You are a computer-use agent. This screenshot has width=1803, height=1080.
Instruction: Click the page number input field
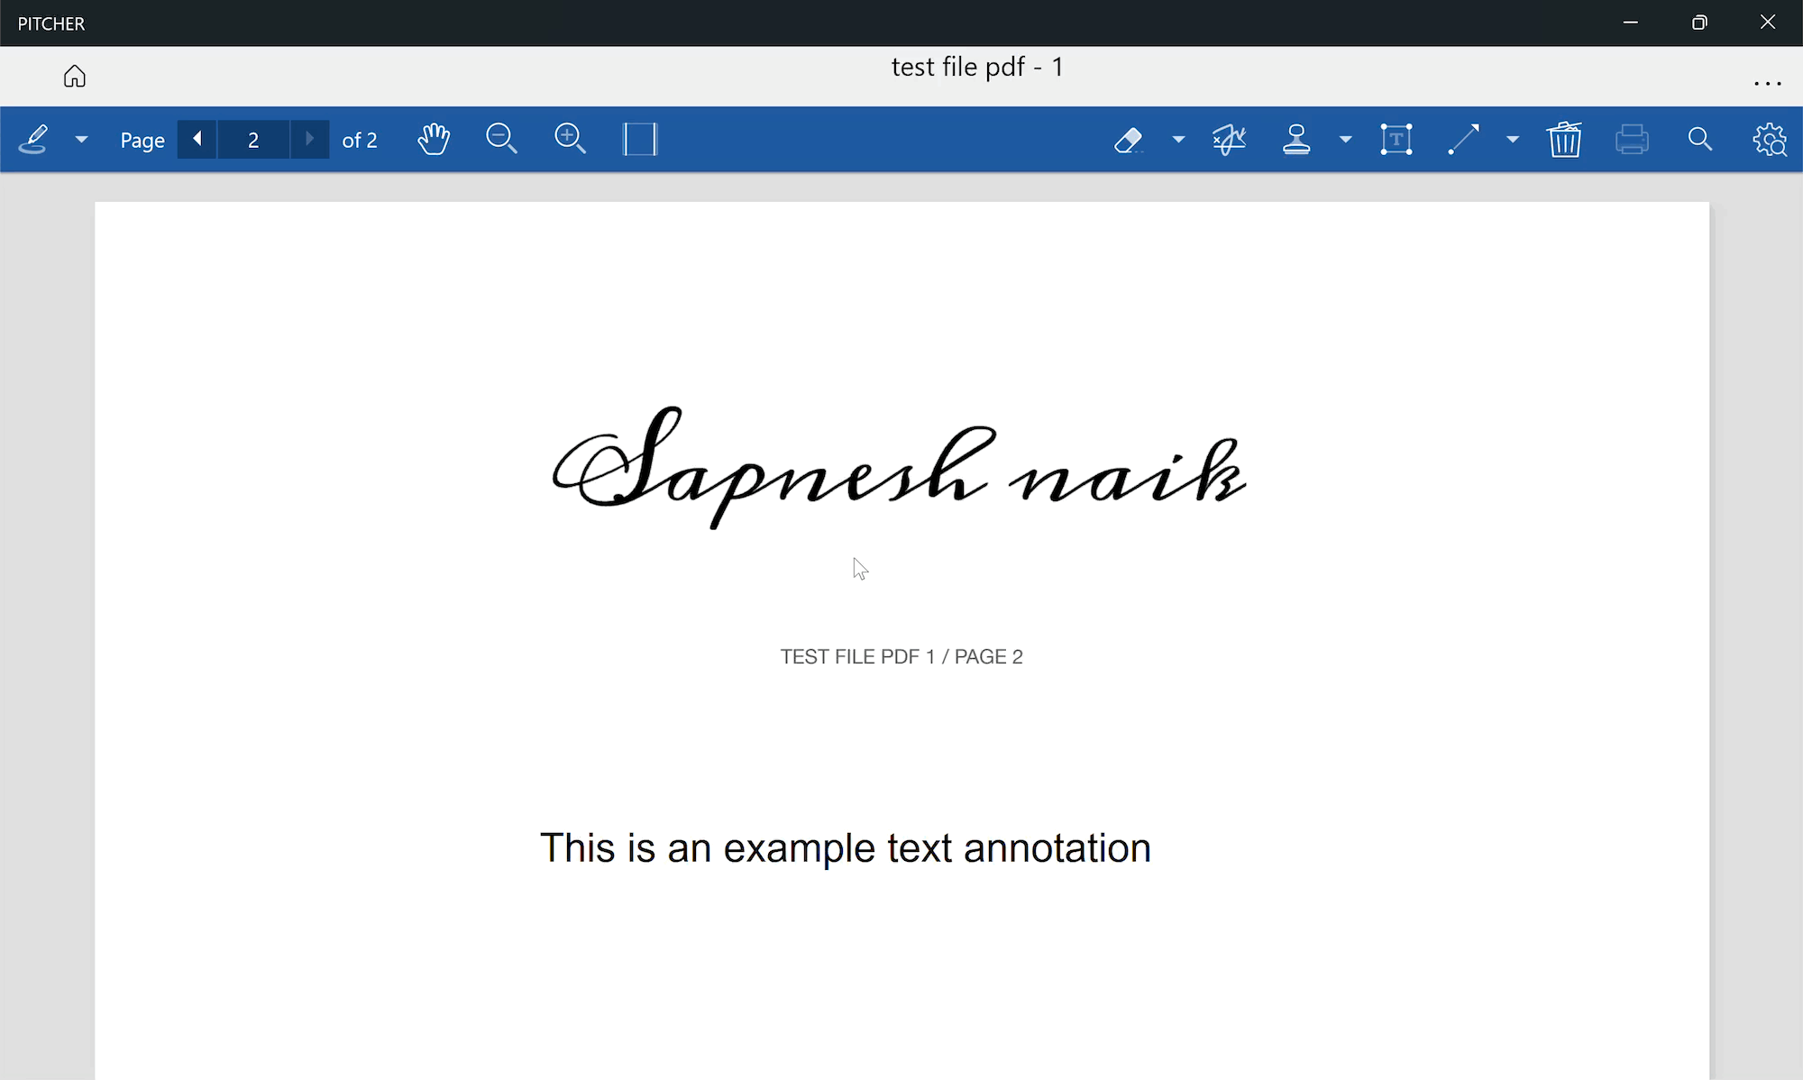[x=253, y=140]
